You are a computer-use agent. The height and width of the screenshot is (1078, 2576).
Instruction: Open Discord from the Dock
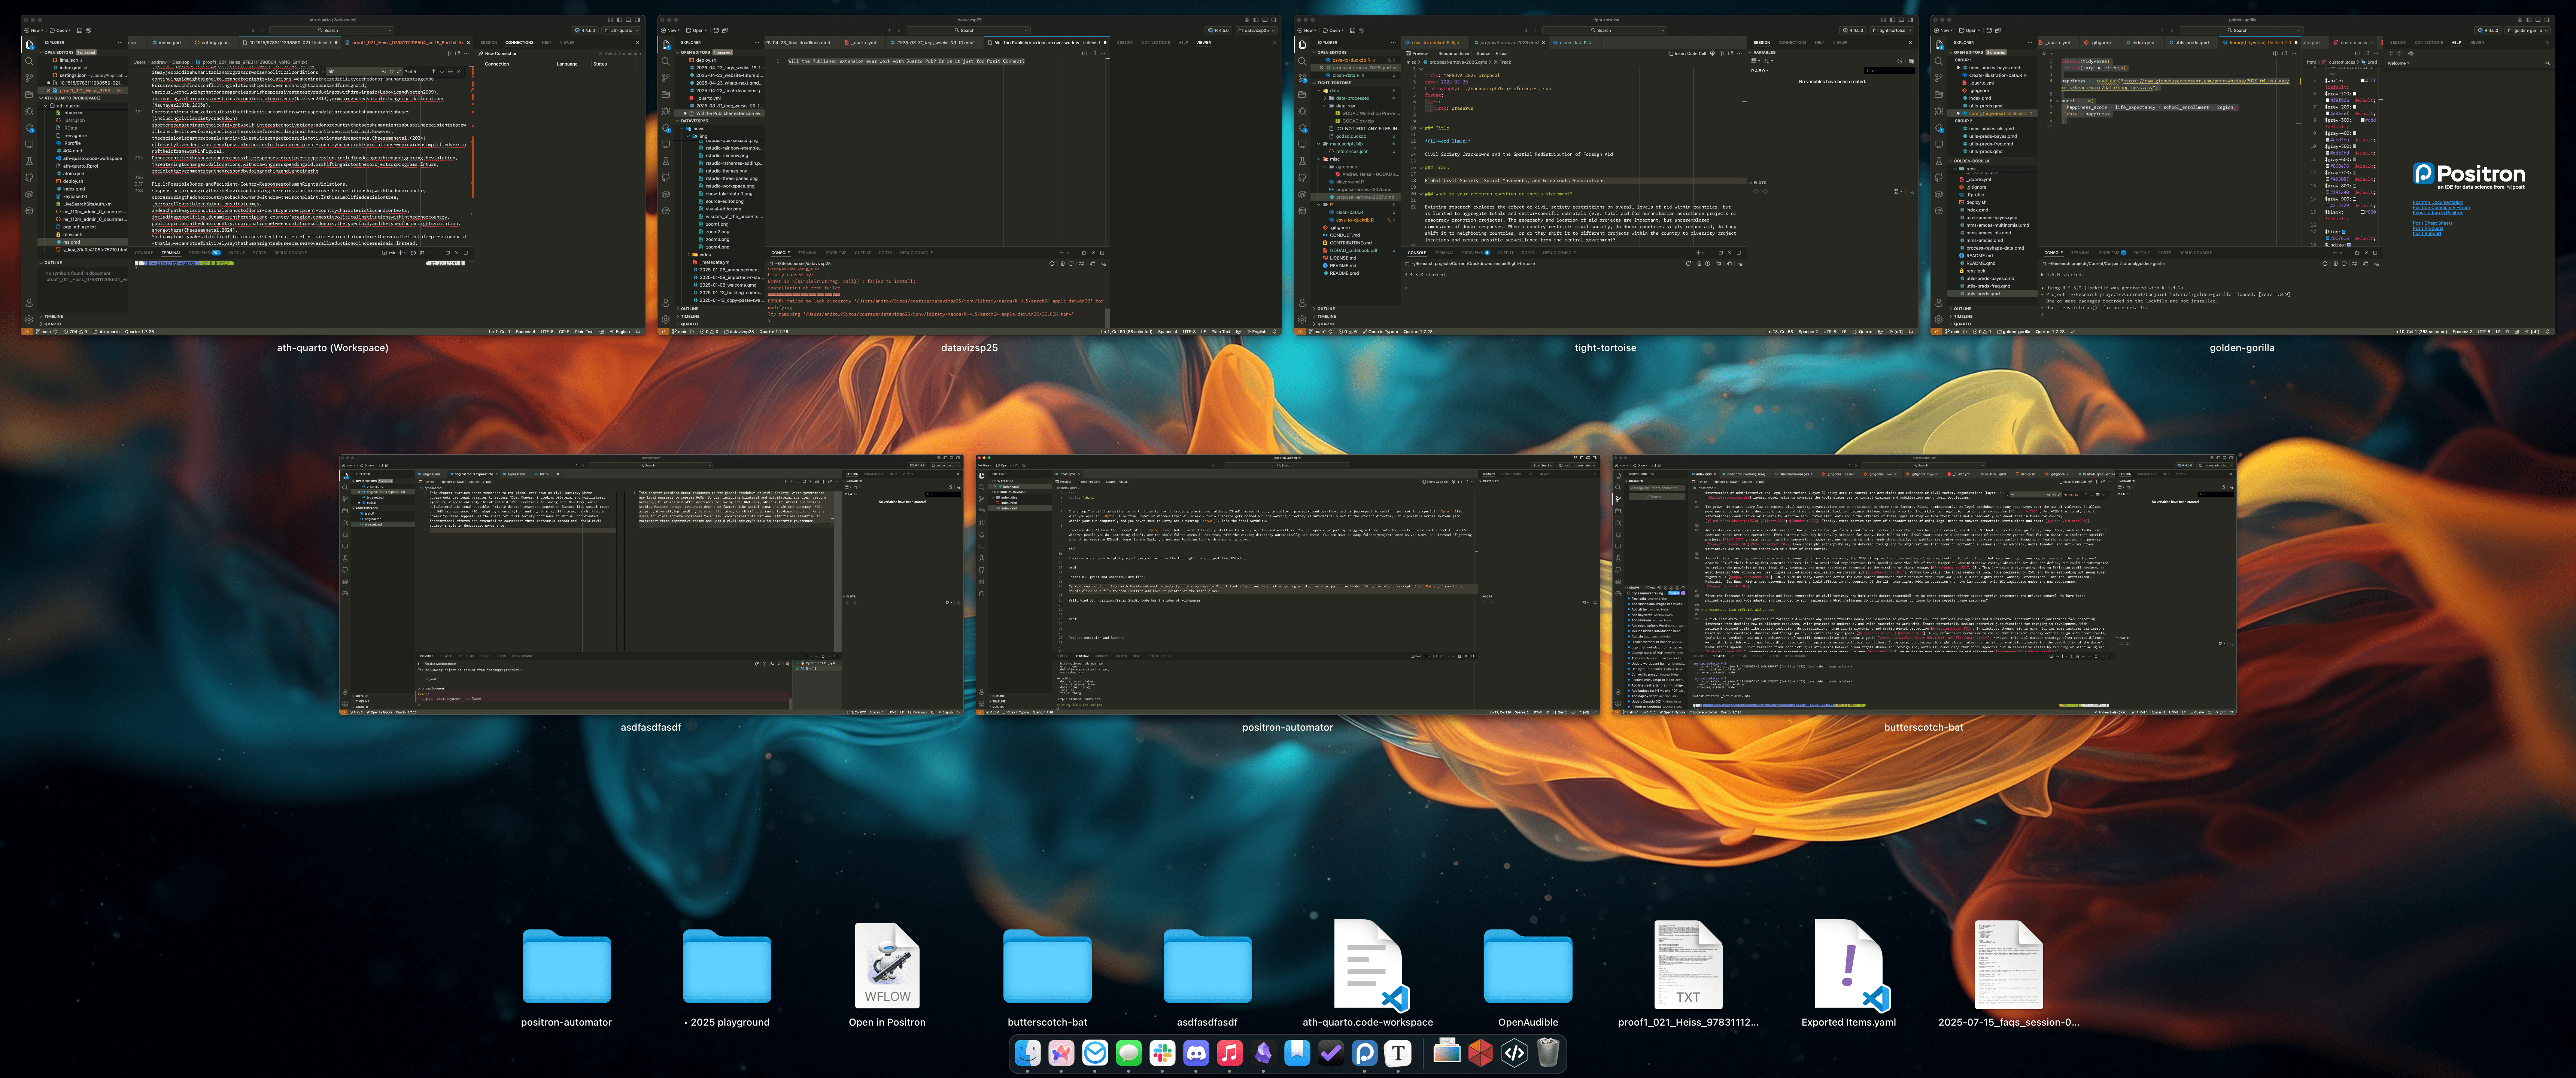click(1196, 1052)
